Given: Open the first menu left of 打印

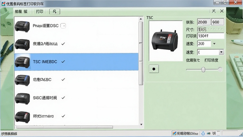Looking at the screenshot, I should click(x=21, y=12).
